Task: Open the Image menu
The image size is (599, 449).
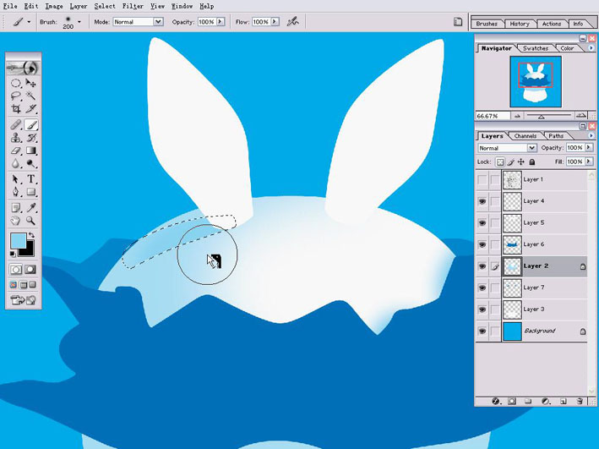Action: [54, 6]
